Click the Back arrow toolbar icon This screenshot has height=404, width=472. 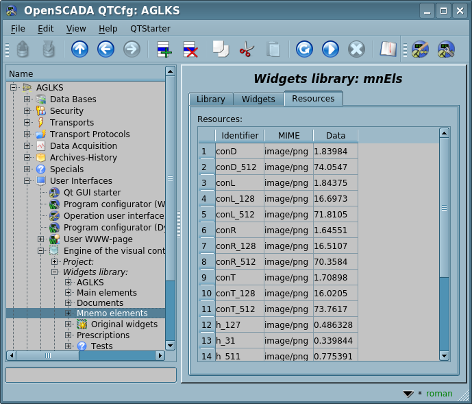pos(105,49)
